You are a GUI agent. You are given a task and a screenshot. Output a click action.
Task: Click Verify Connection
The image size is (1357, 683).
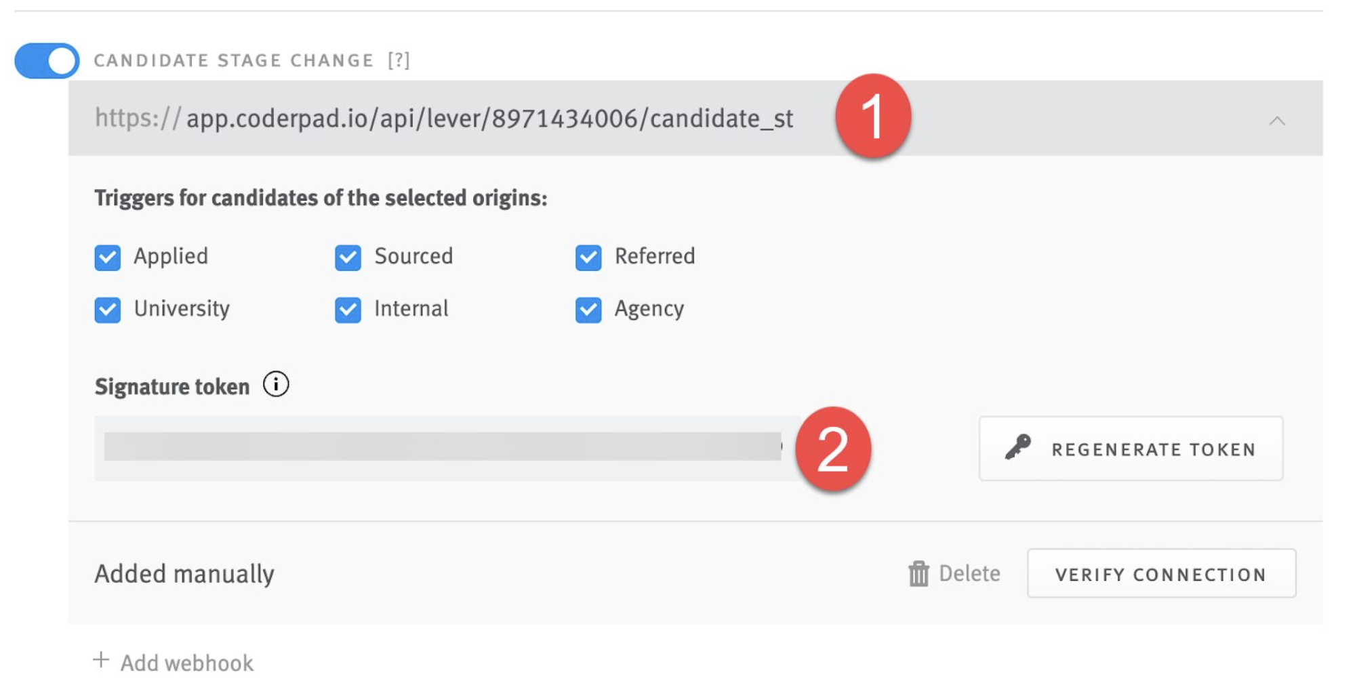(x=1160, y=573)
